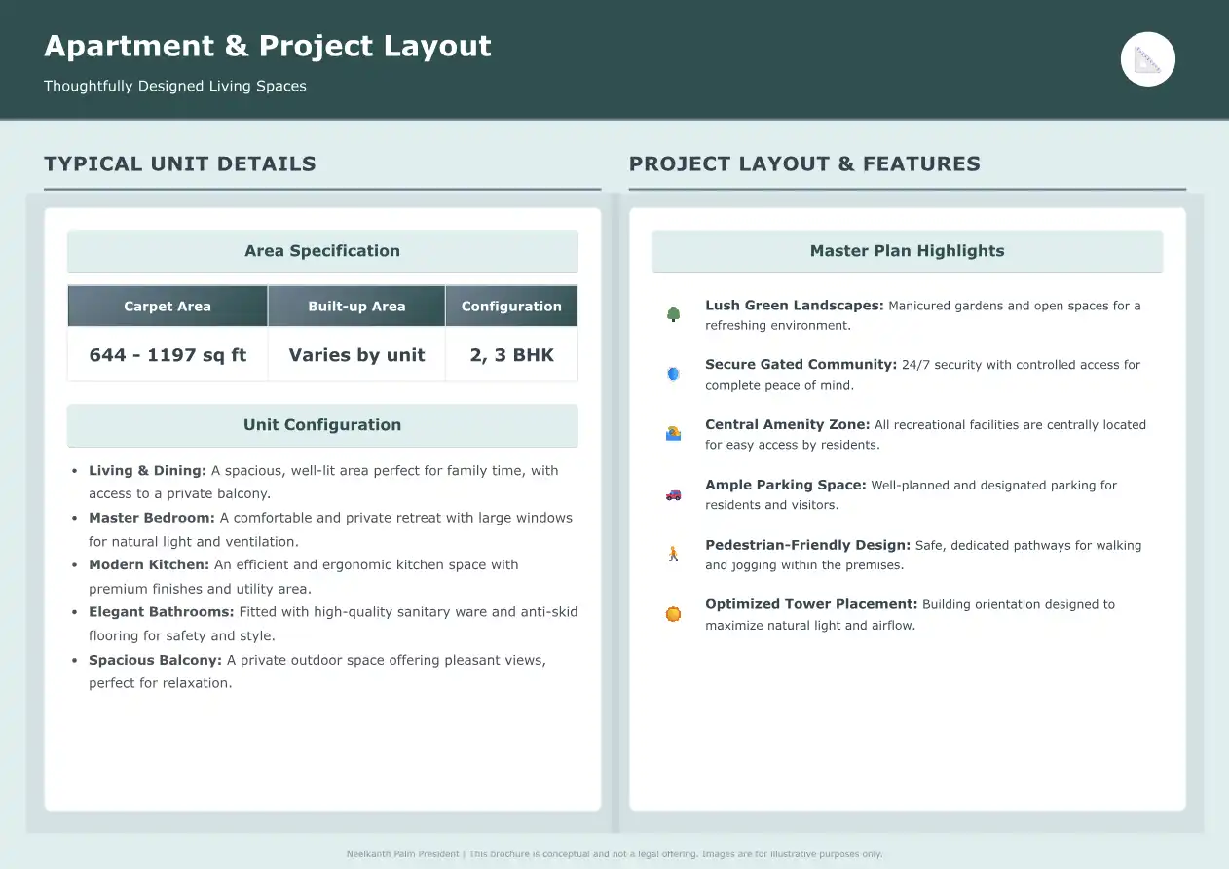Click the Living & Dining bullet label

coord(147,471)
